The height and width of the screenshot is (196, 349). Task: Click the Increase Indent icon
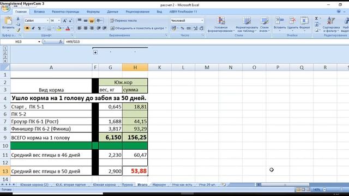point(104,28)
